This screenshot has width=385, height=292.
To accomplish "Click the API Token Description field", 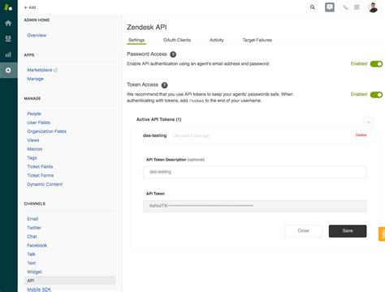I will pyautogui.click(x=255, y=172).
